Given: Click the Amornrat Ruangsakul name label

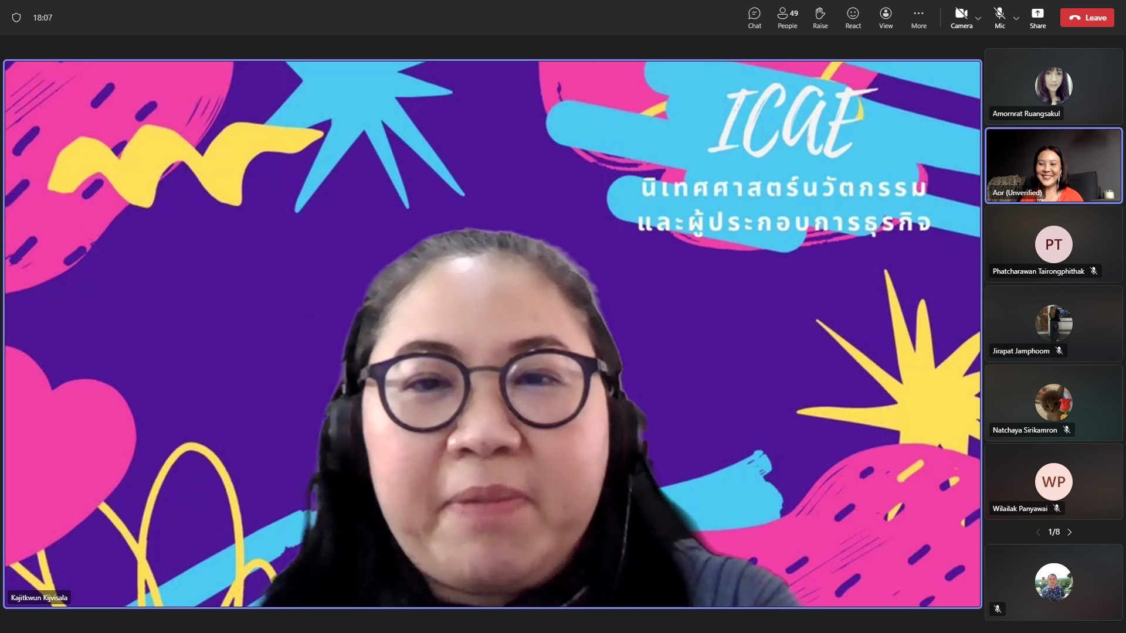Looking at the screenshot, I should point(1026,114).
